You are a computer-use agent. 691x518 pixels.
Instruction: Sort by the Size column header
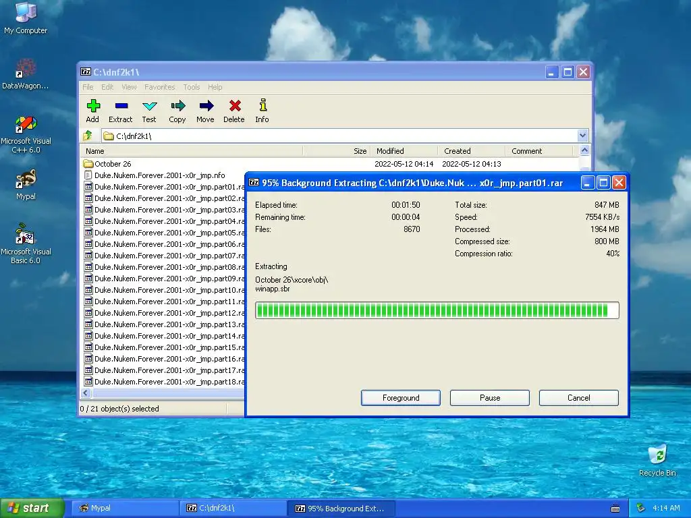click(x=337, y=151)
